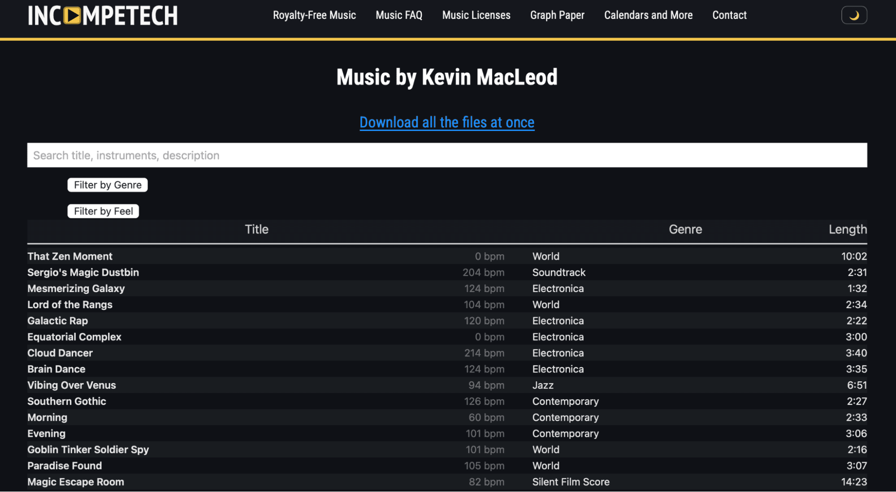Open Calendars and More
Image resolution: width=896 pixels, height=492 pixels.
click(648, 15)
